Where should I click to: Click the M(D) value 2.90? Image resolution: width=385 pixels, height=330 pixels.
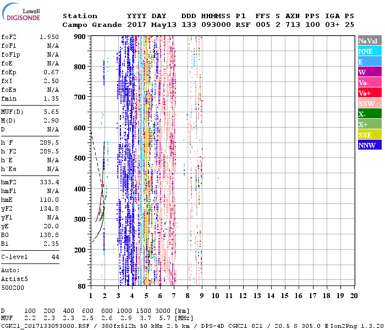point(51,121)
